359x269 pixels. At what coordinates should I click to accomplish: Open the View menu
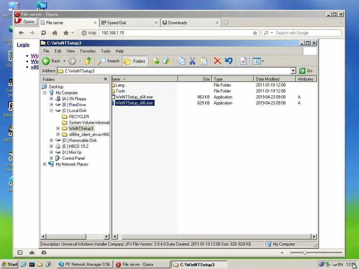point(70,51)
